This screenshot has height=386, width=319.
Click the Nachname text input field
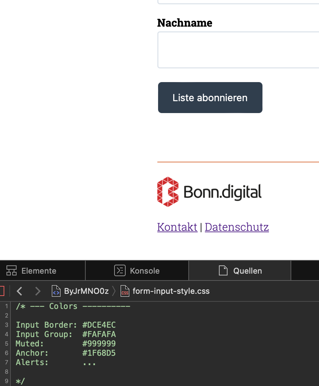click(238, 50)
